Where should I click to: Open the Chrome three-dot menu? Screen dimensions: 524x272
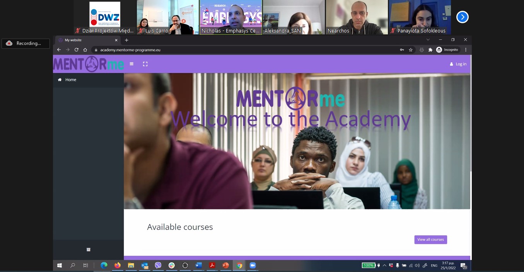click(466, 50)
